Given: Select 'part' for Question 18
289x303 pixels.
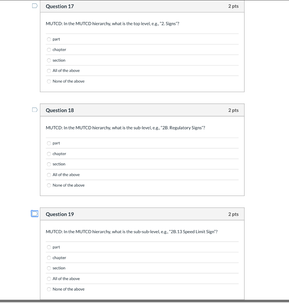Looking at the screenshot, I should [49, 144].
